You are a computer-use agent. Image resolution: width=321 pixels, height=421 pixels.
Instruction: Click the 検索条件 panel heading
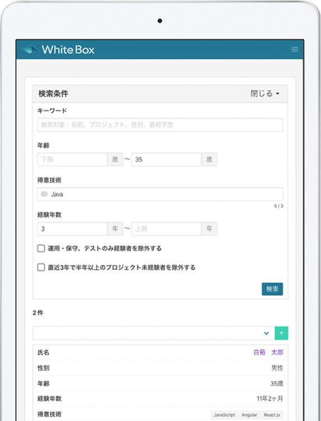tap(53, 93)
